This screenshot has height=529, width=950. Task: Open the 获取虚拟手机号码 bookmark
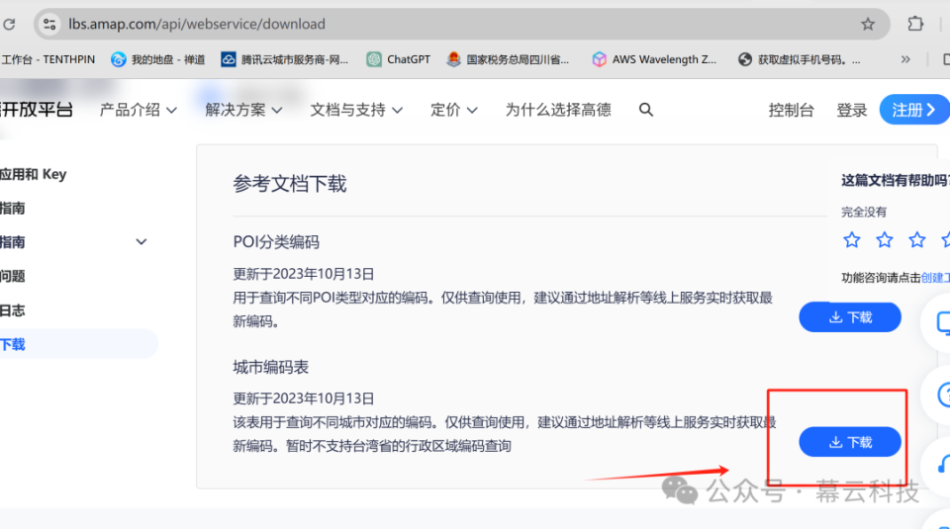click(x=800, y=59)
